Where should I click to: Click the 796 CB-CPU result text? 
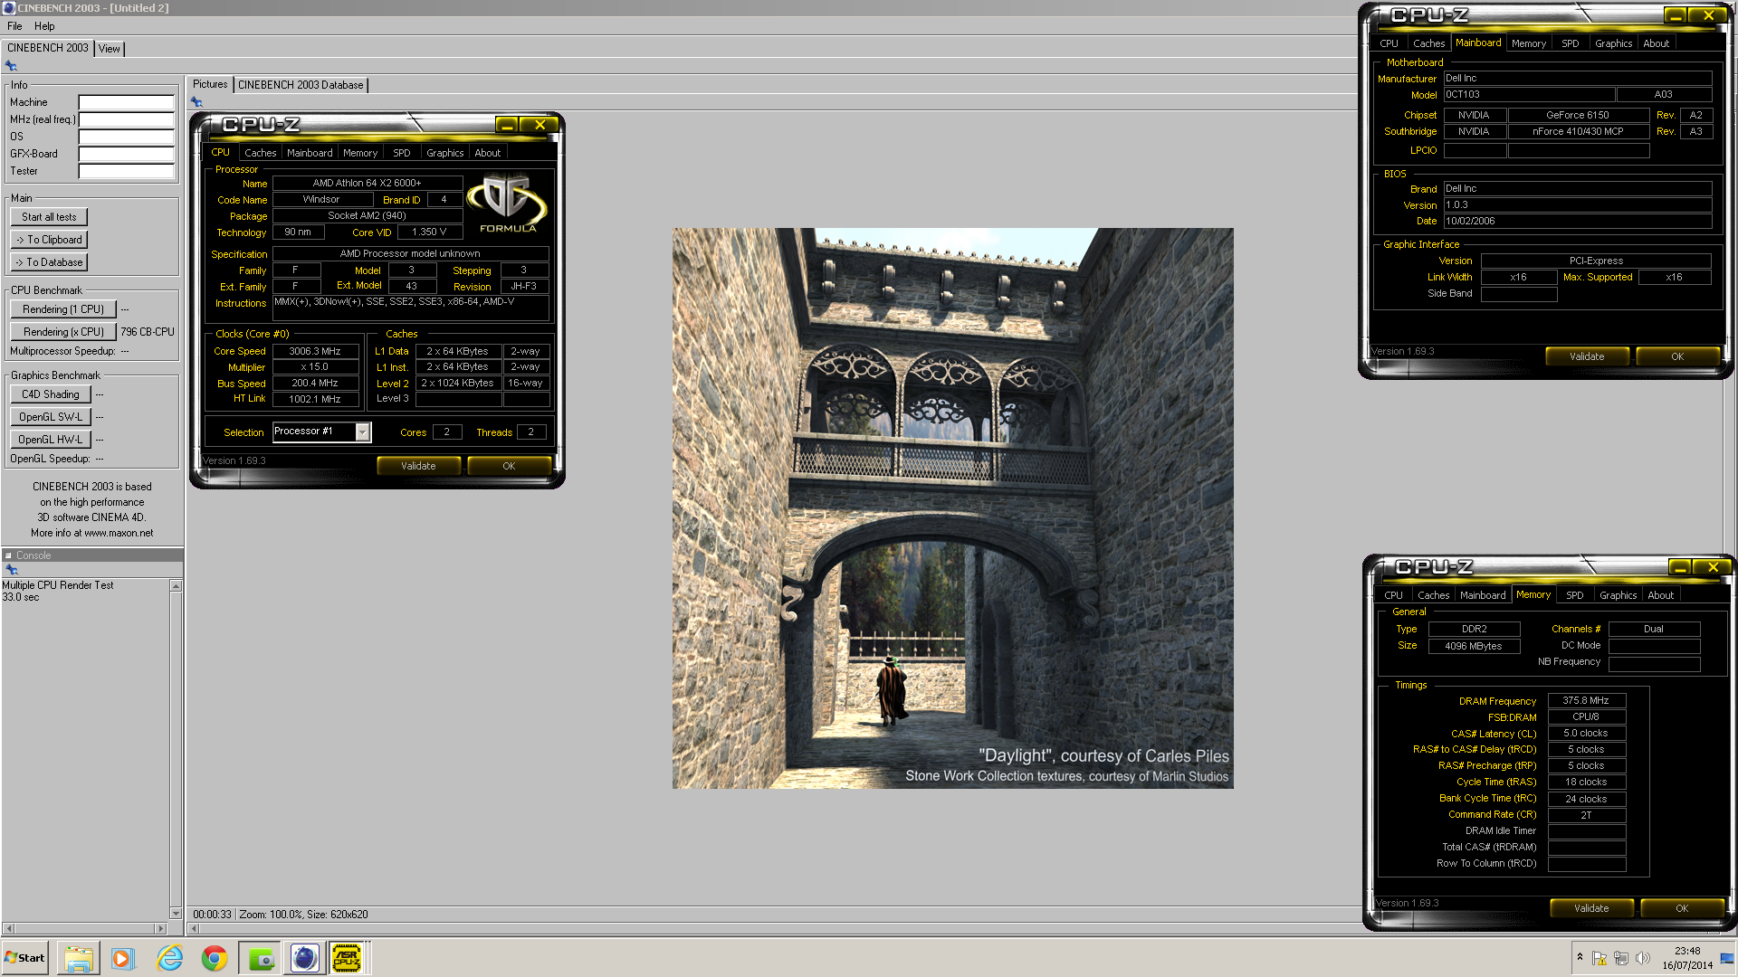coord(148,332)
